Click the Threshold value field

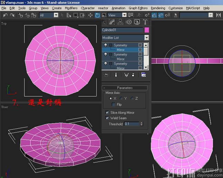click(131, 124)
